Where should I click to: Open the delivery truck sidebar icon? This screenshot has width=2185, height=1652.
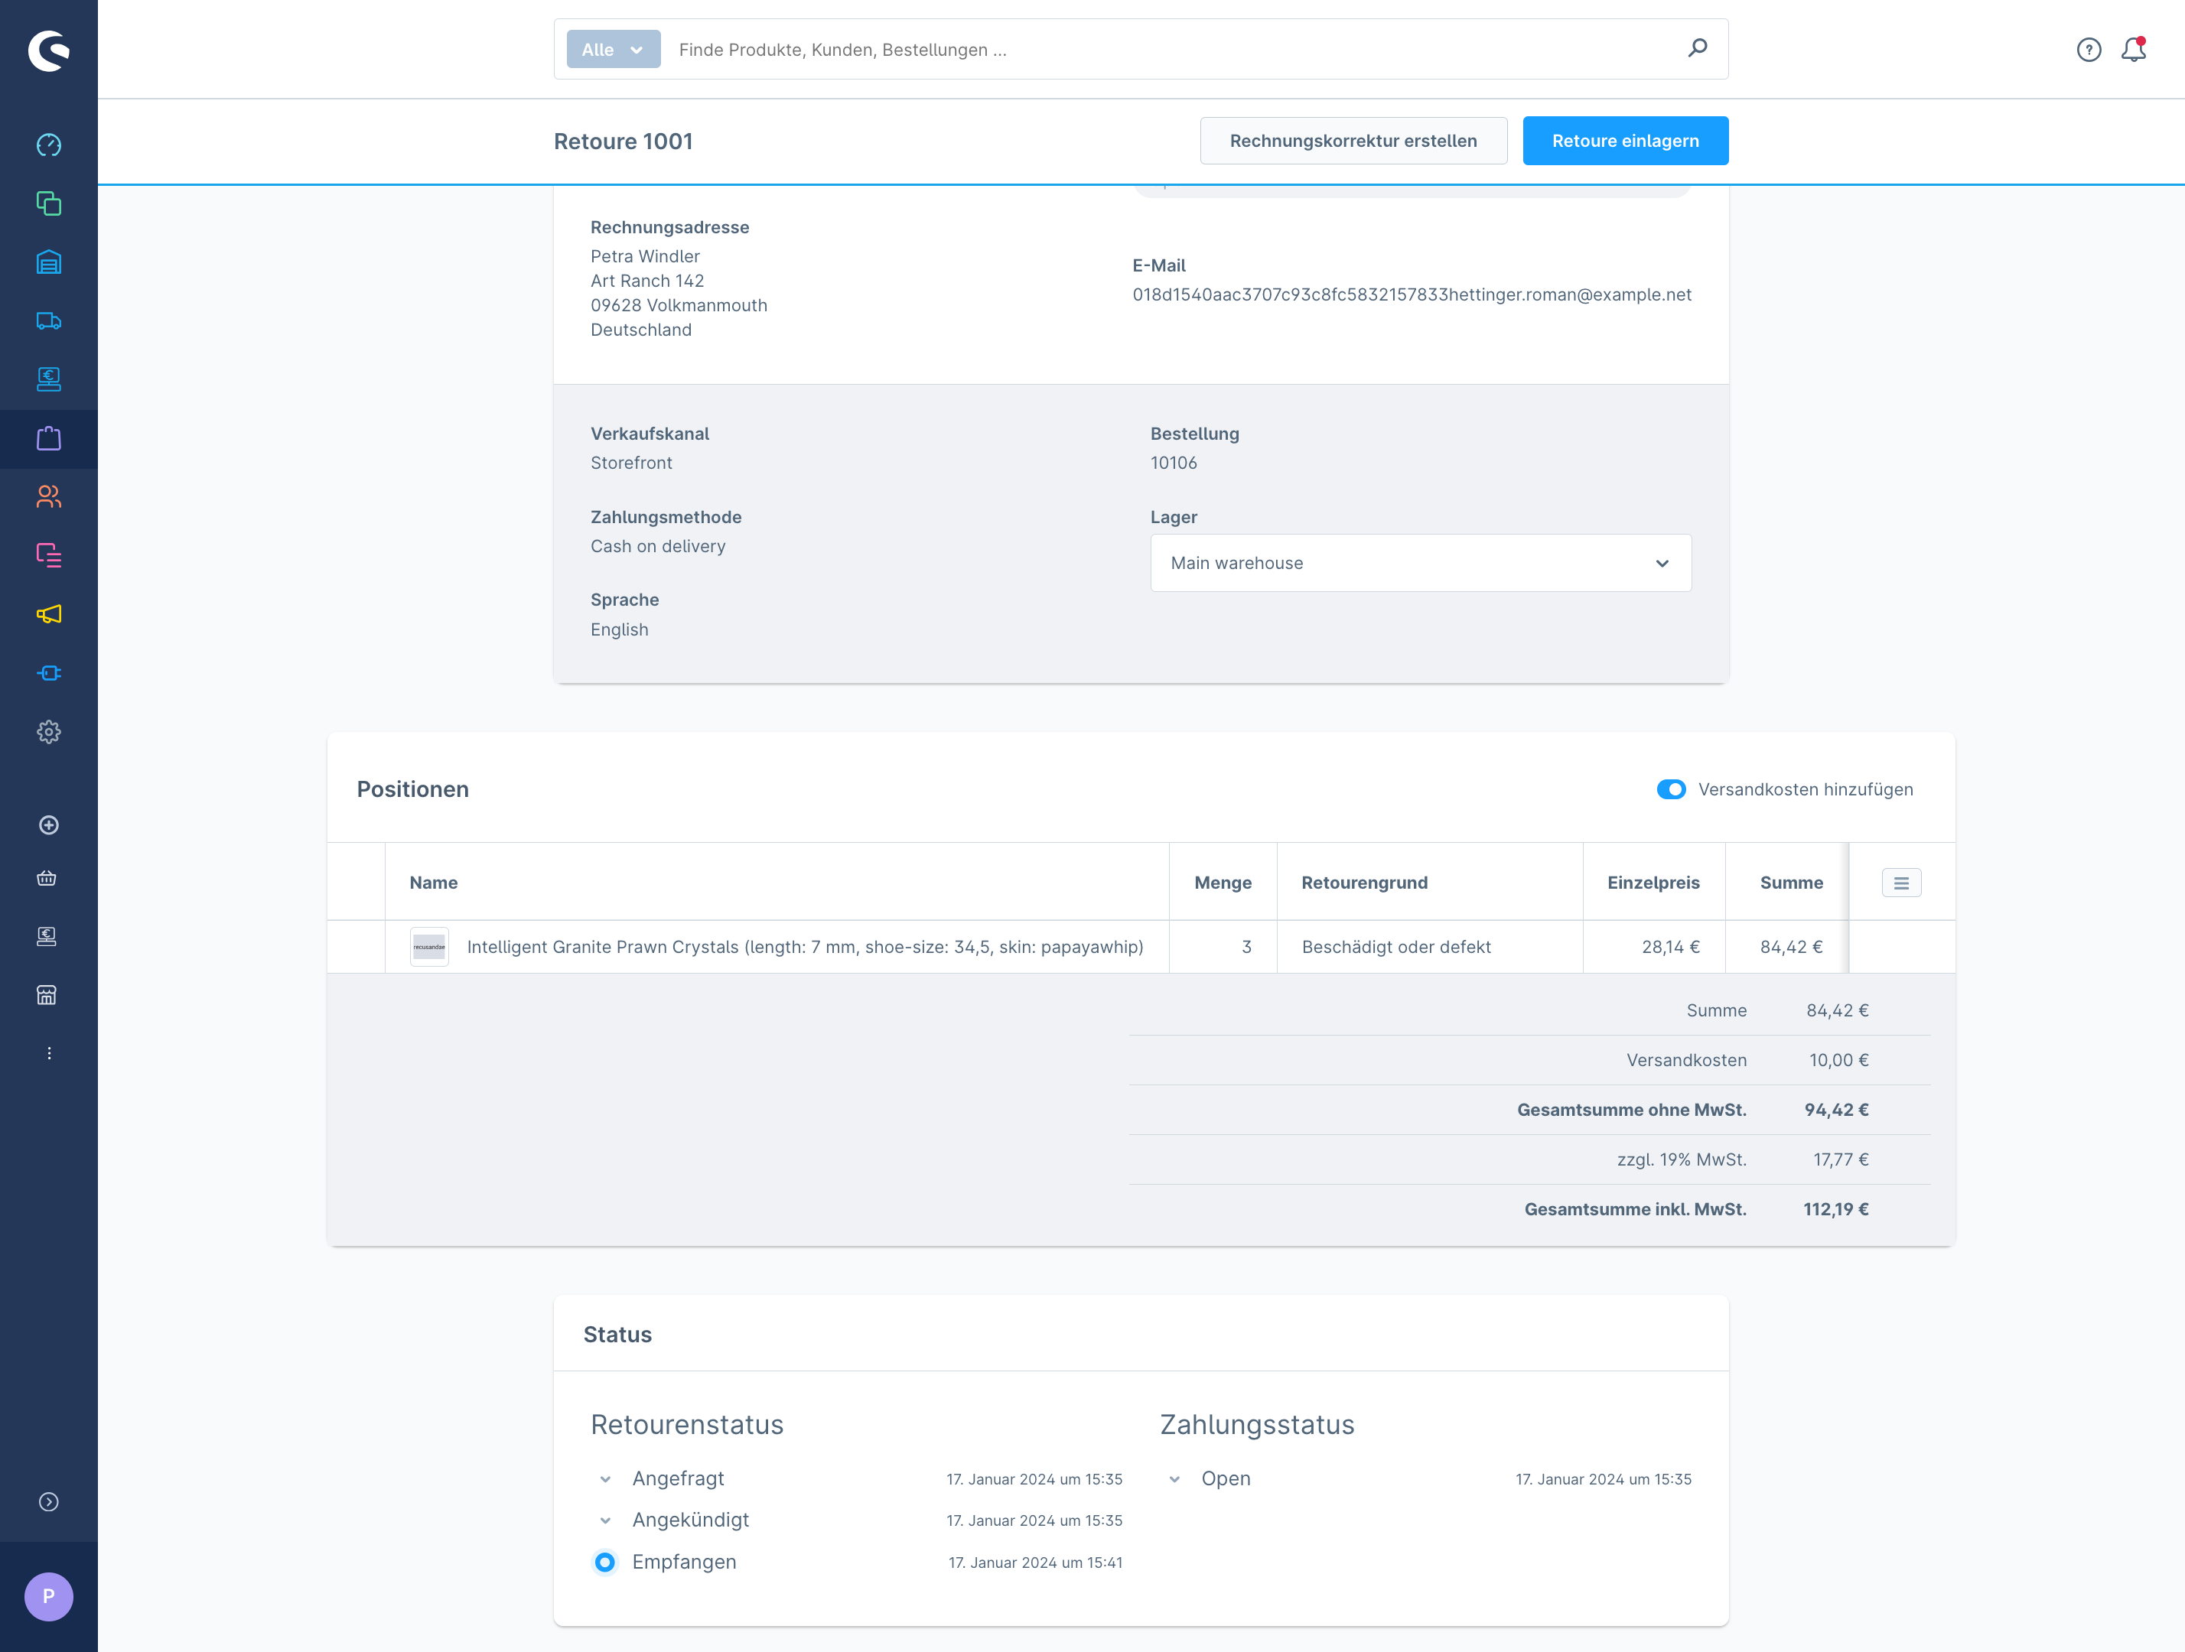(x=48, y=321)
